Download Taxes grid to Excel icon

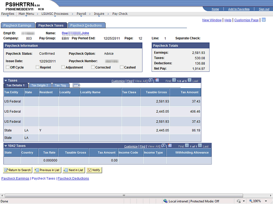(157, 80)
